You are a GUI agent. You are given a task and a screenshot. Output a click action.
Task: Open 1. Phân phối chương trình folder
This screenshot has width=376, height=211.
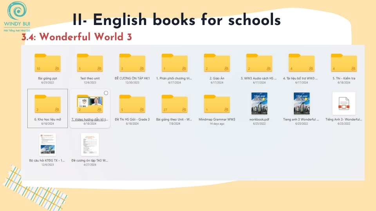(x=174, y=64)
